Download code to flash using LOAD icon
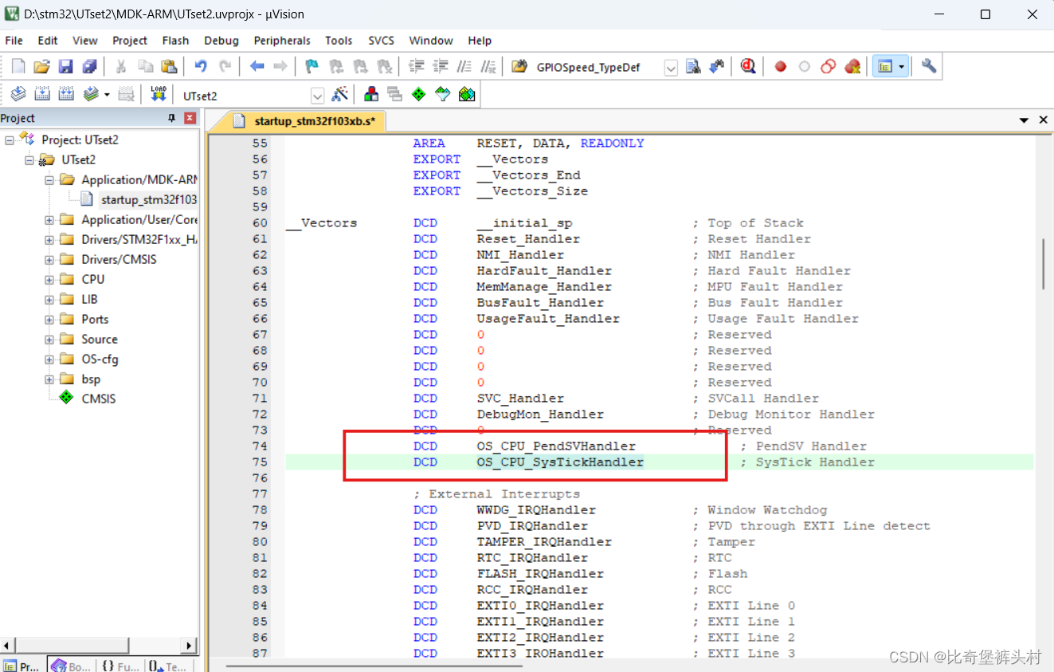Viewport: 1054px width, 672px height. click(158, 94)
